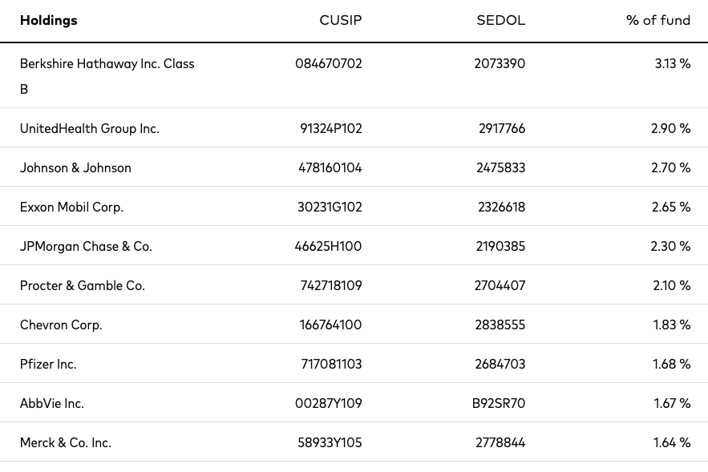This screenshot has height=472, width=708.
Task: Click the 3.13 % fund weight
Action: (x=672, y=64)
